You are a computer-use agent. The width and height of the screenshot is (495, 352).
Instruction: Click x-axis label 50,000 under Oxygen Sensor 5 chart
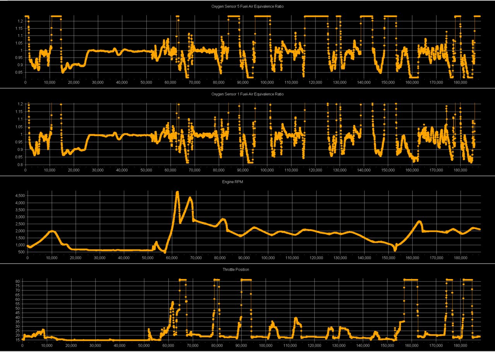point(146,82)
